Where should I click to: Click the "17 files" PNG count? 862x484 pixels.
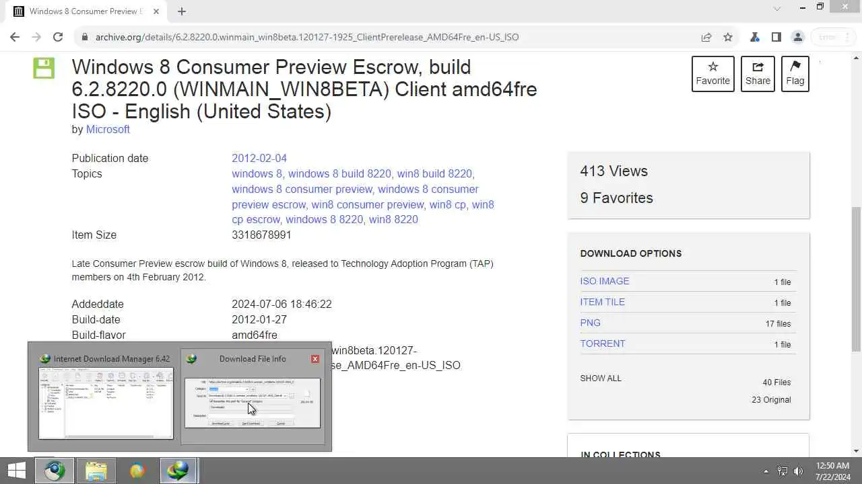778,323
